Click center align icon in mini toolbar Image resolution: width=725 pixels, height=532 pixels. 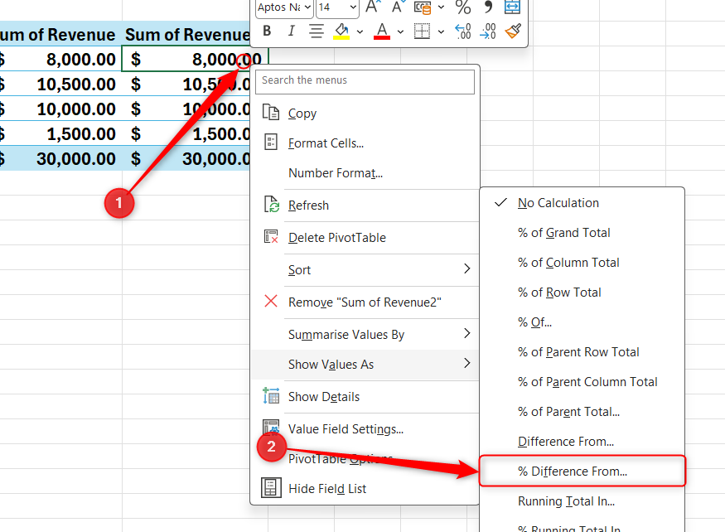tap(317, 31)
